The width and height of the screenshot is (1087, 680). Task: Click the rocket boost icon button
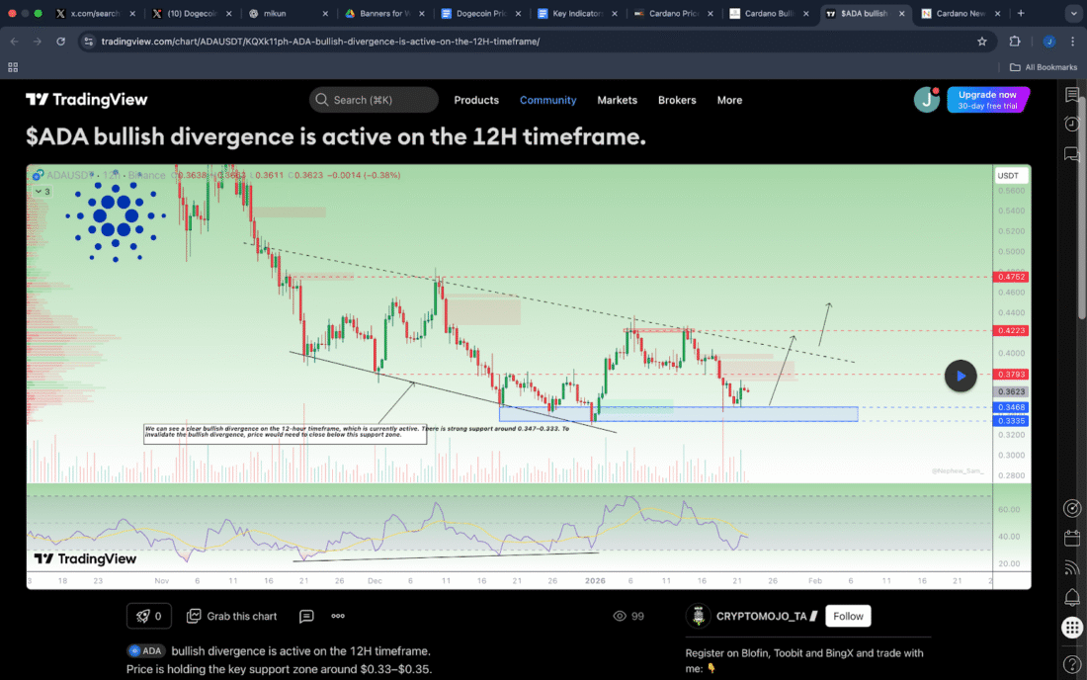pyautogui.click(x=149, y=616)
